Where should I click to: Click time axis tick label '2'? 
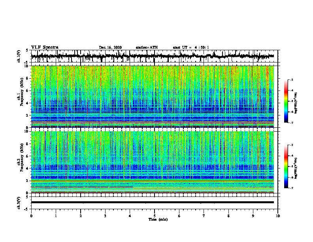coord(81,216)
